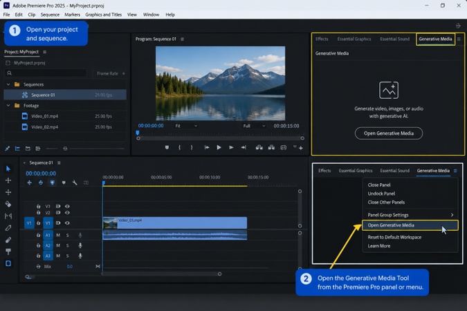Click the Generative Media image icon
The image size is (467, 311).
point(389,90)
